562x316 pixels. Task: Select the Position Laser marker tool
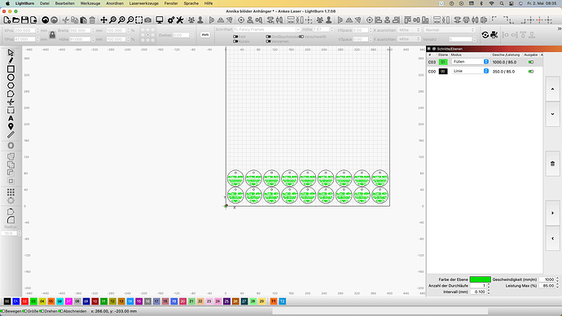11,126
